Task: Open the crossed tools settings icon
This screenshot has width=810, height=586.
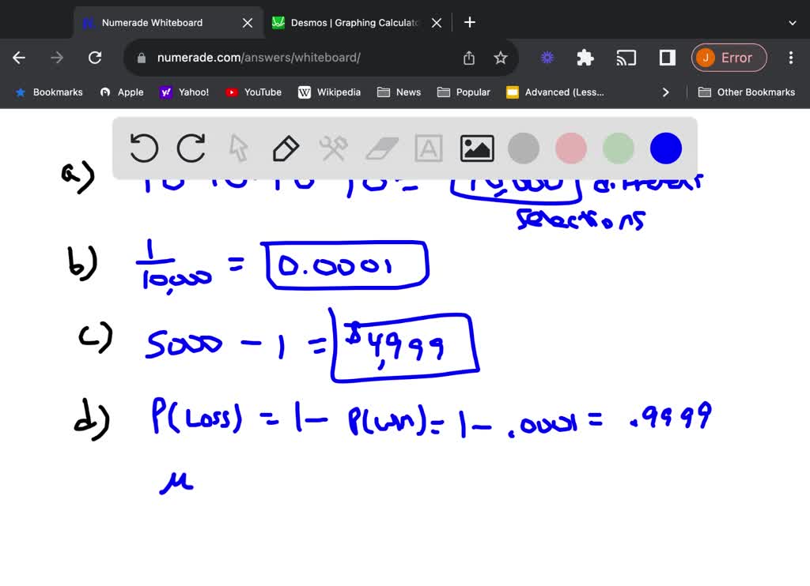Action: pyautogui.click(x=333, y=148)
